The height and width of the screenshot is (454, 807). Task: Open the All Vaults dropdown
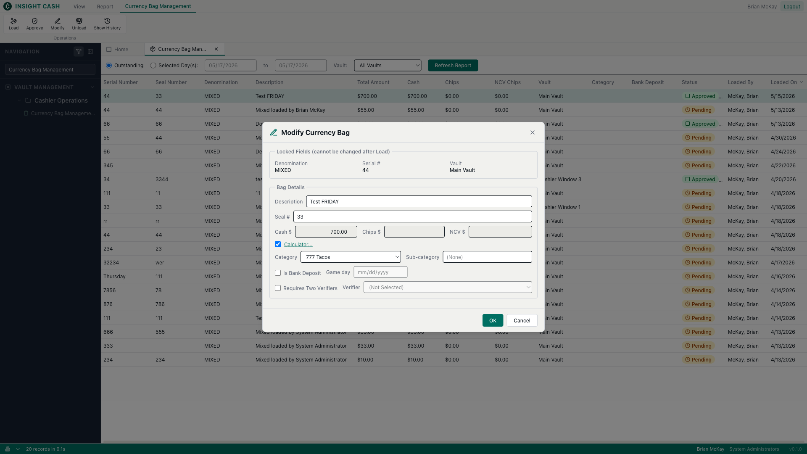(388, 66)
